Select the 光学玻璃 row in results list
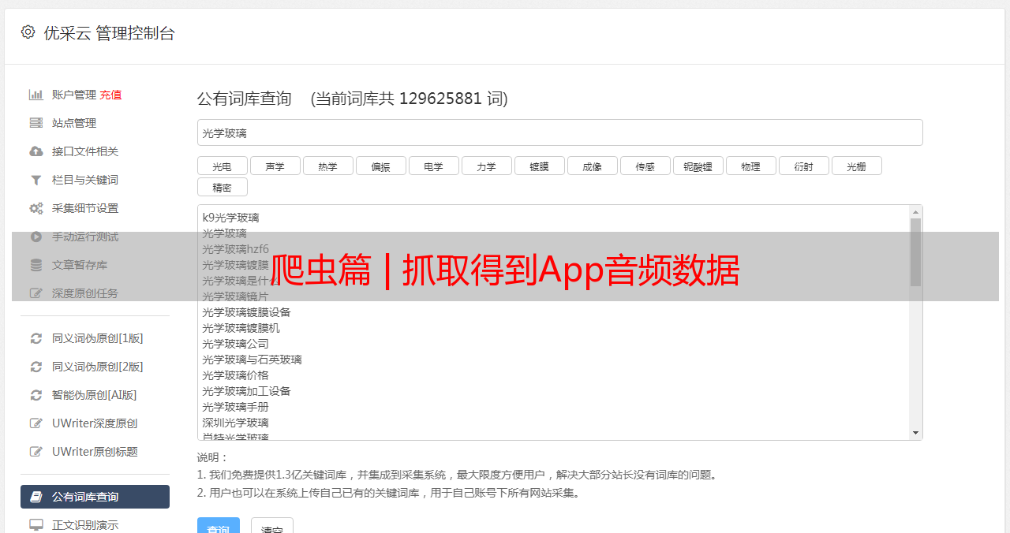The image size is (1010, 533). coord(224,233)
